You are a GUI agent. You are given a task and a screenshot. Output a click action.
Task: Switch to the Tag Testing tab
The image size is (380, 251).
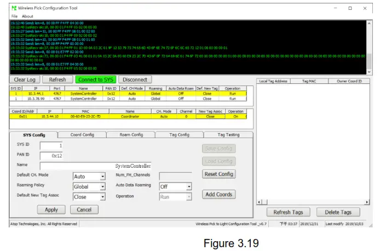(x=228, y=135)
